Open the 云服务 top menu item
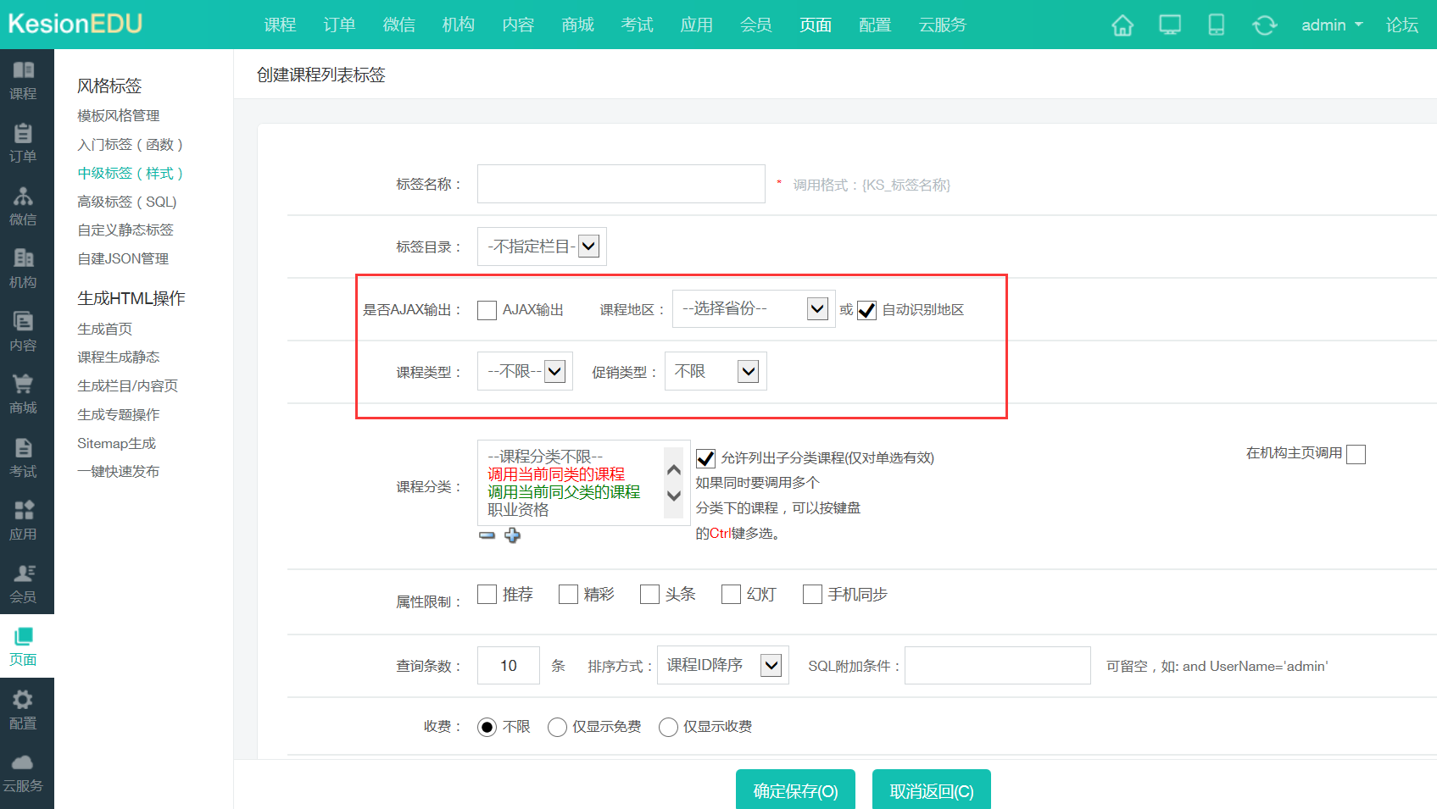The image size is (1437, 809). coord(942,25)
